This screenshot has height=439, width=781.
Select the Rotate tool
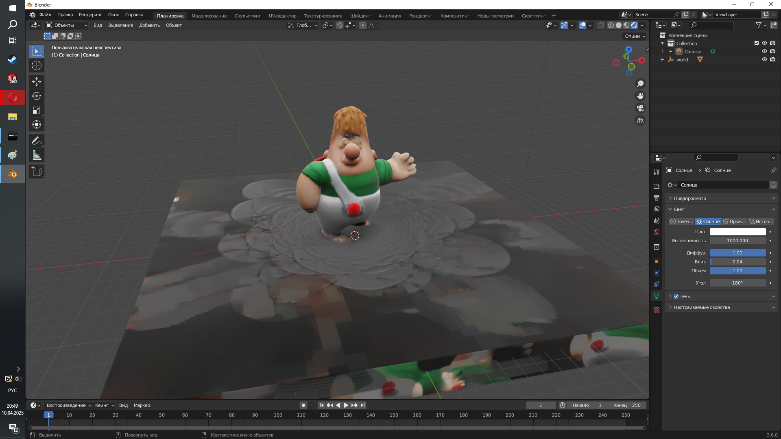click(37, 96)
